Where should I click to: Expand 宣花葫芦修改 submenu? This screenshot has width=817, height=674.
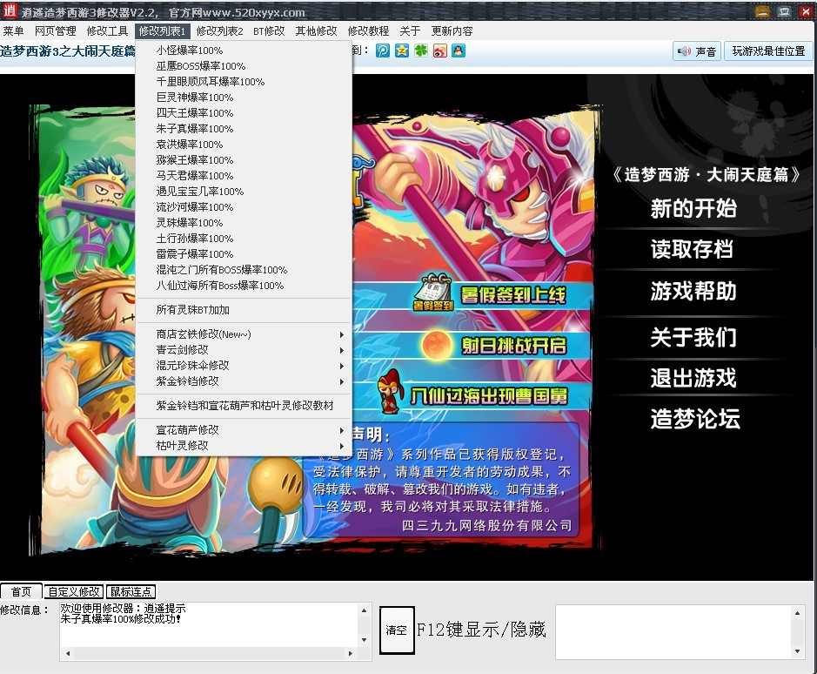244,430
